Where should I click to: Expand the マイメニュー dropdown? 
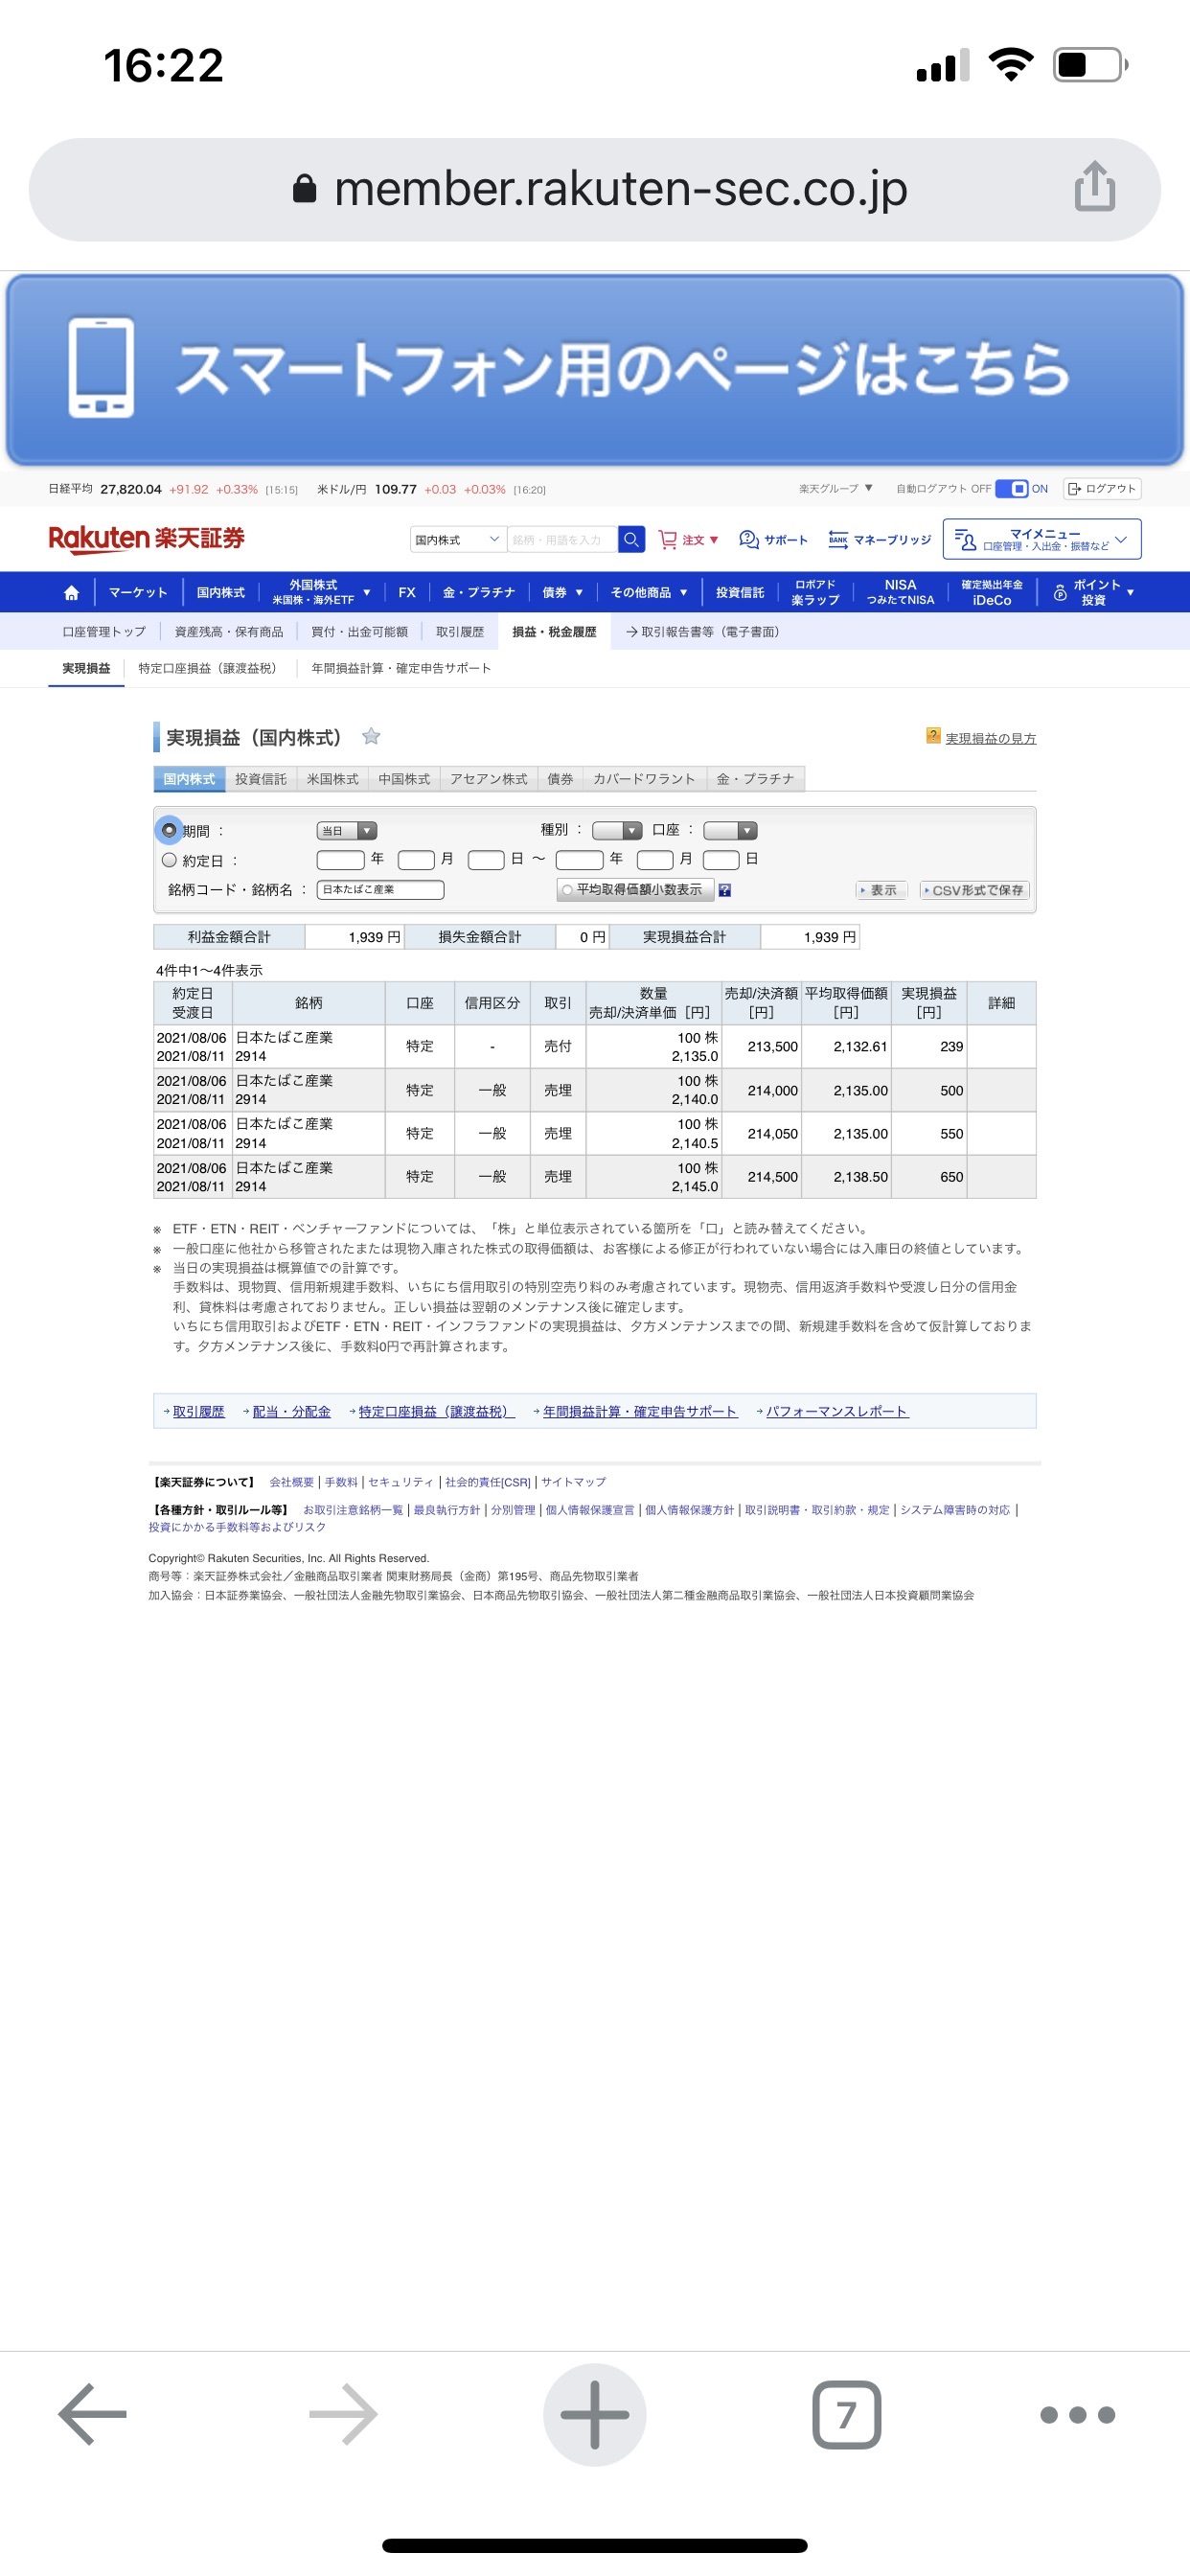click(x=1041, y=540)
